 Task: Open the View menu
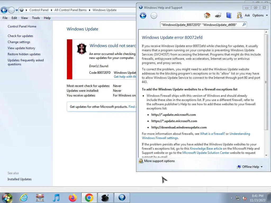[x=24, y=18]
